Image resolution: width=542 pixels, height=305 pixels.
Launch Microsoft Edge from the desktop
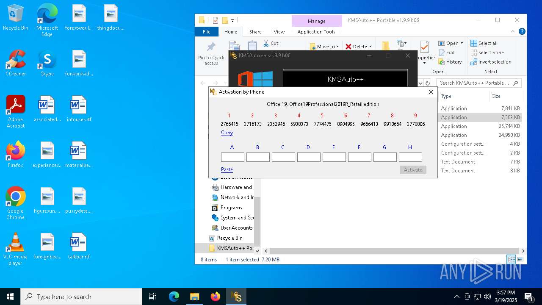coord(47,20)
